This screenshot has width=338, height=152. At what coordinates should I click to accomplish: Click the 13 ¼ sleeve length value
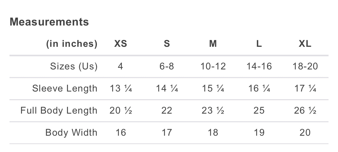[121, 88]
